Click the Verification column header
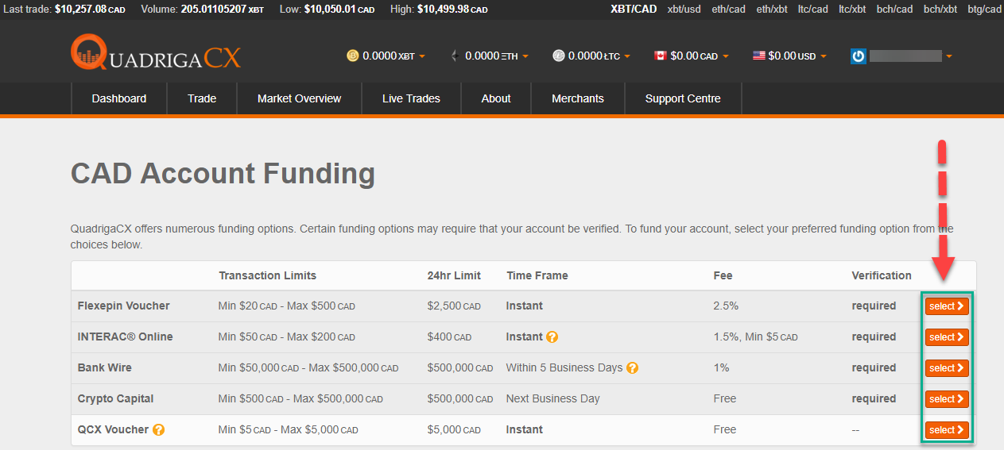Viewport: 1004px width, 450px height. (882, 275)
